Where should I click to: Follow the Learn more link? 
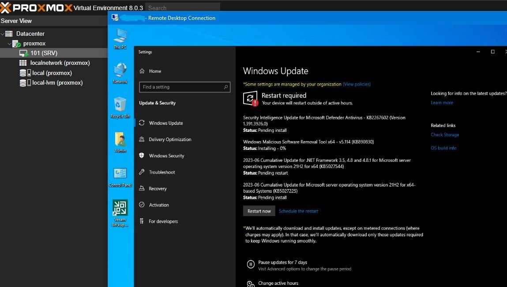pyautogui.click(x=442, y=102)
